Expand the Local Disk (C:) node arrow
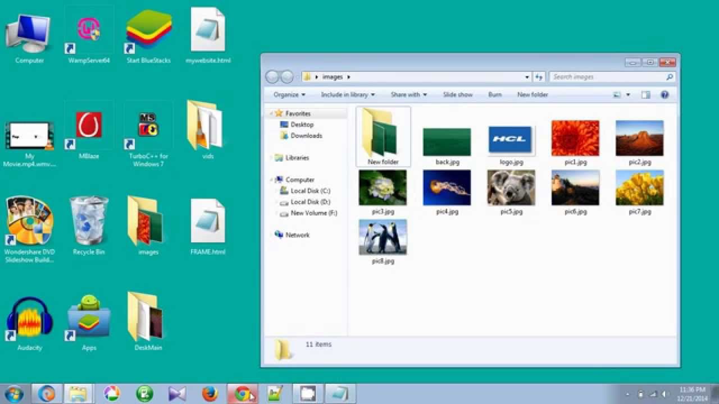The image size is (719, 404). tap(276, 191)
